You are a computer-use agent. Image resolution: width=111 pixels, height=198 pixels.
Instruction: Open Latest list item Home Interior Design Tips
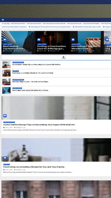pyautogui.click(x=36, y=64)
